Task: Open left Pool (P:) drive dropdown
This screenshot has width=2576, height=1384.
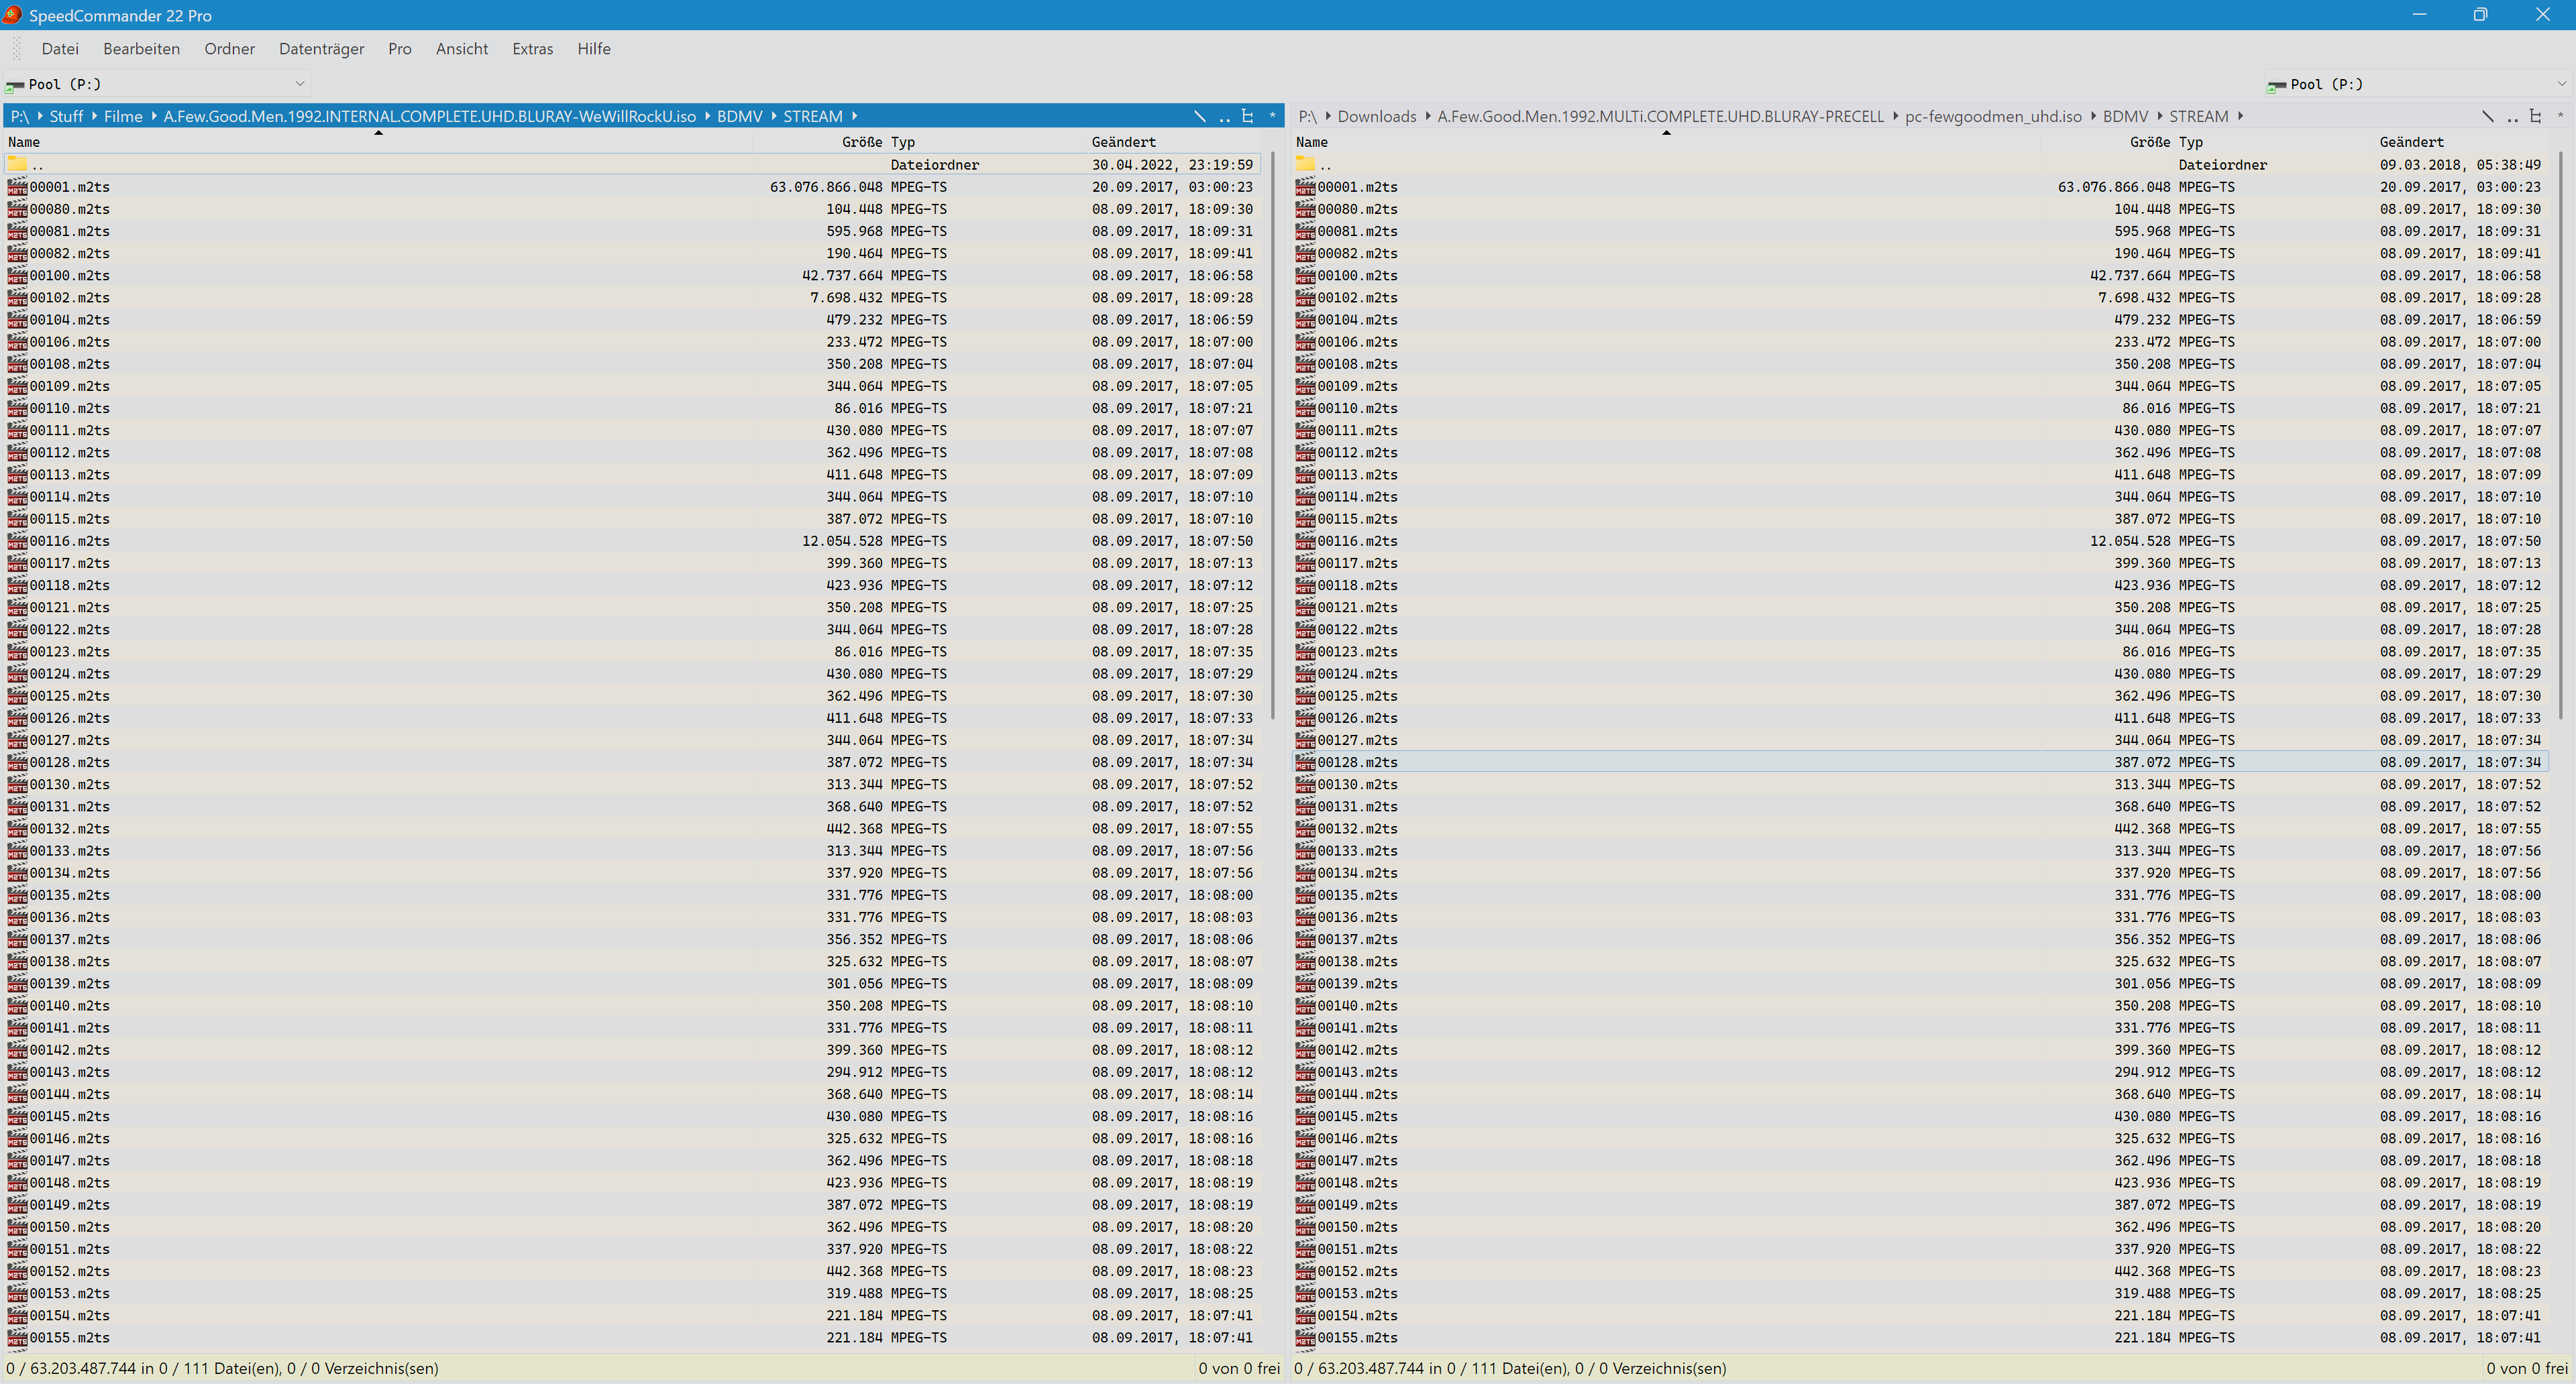Action: 299,84
